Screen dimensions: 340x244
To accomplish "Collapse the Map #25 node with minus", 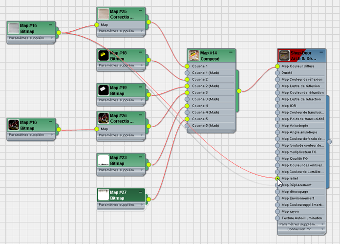I will click(x=141, y=11).
